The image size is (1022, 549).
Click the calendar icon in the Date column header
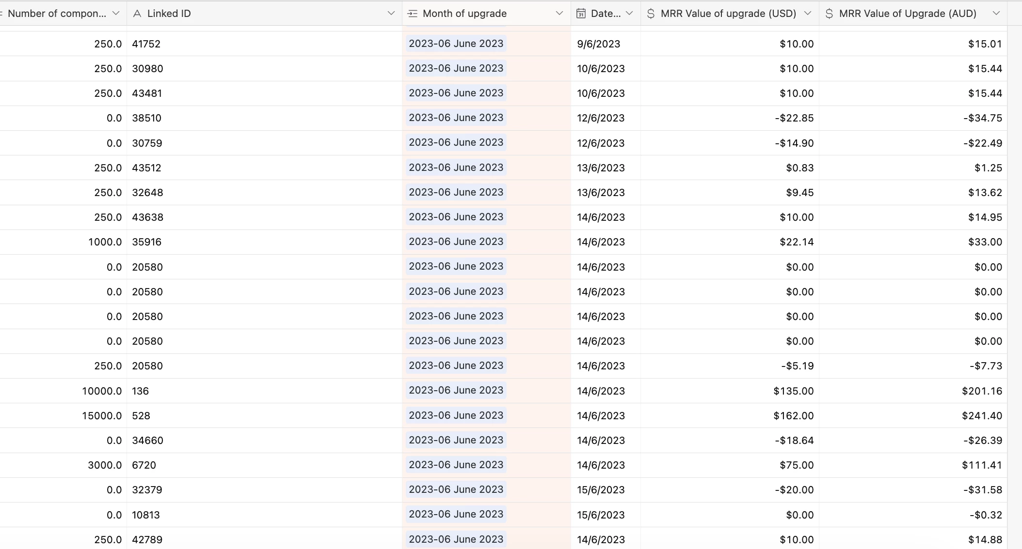580,14
